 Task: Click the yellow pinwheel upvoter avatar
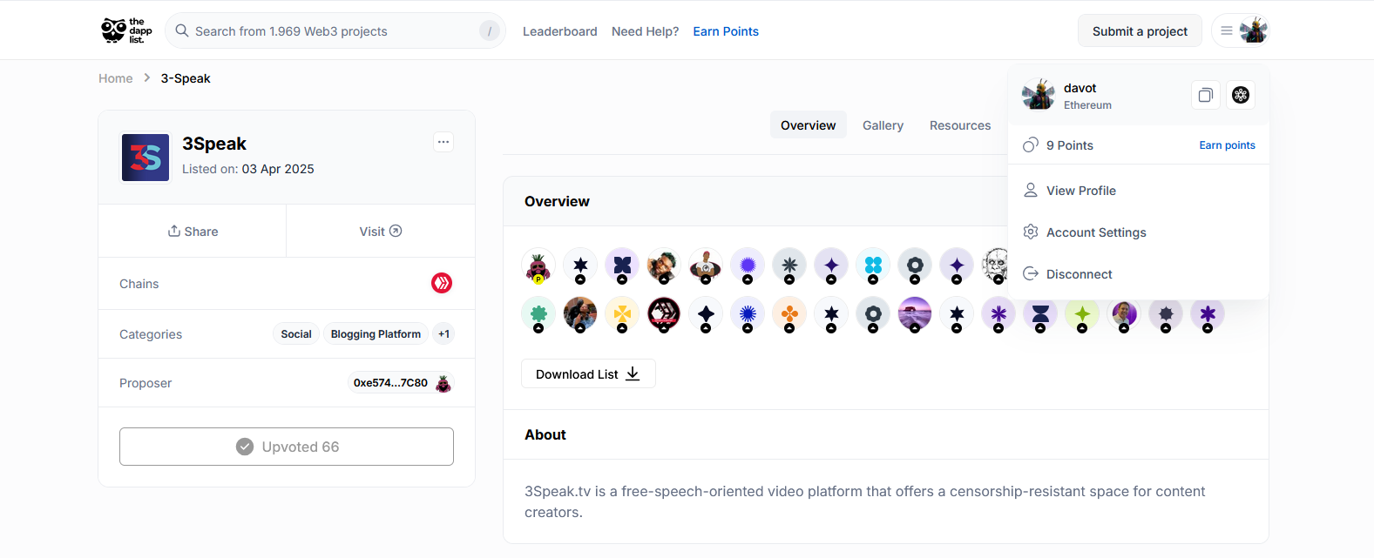622,314
